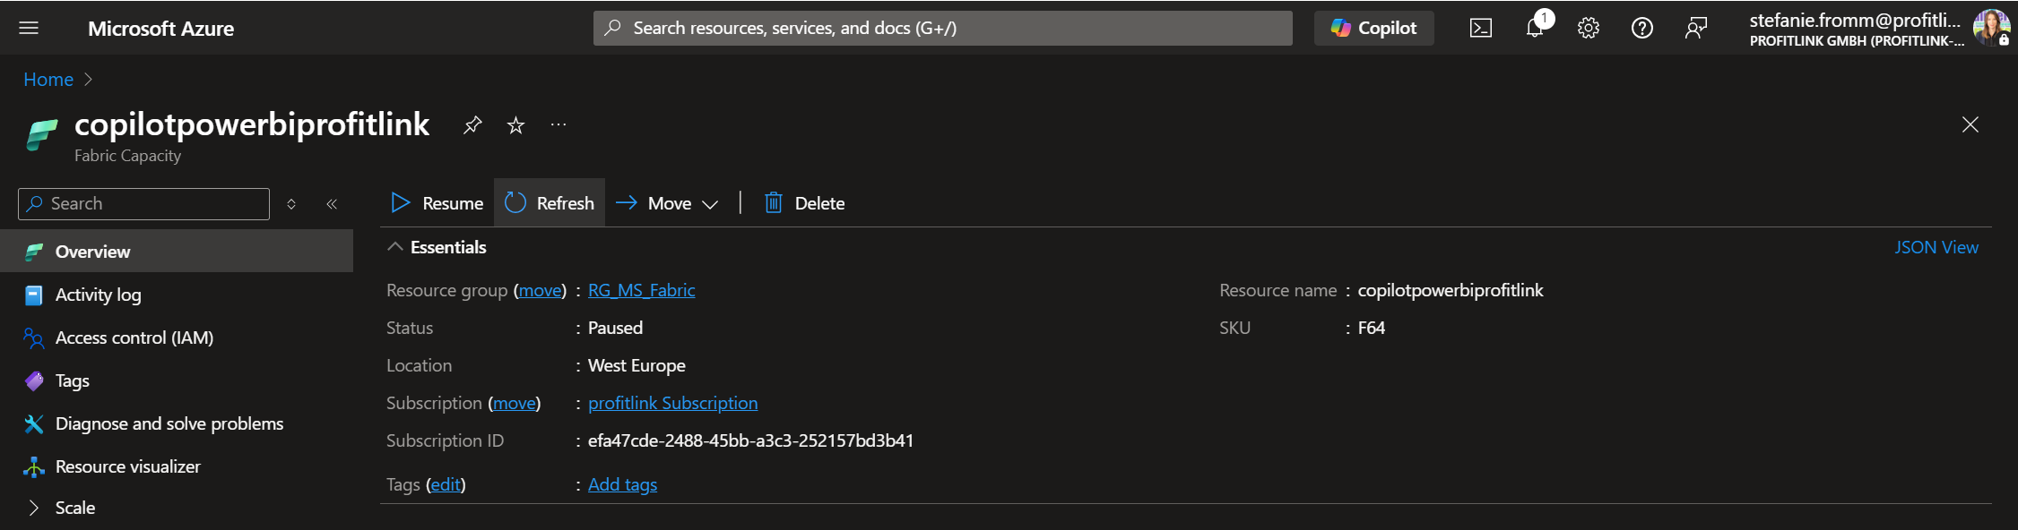2018x530 pixels.
Task: Open the More options ellipsis
Action: click(x=559, y=124)
